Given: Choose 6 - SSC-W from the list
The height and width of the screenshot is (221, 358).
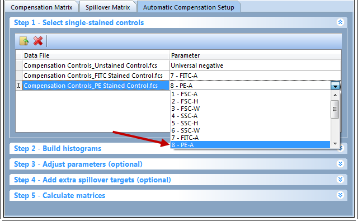Looking at the screenshot, I should pyautogui.click(x=251, y=130).
